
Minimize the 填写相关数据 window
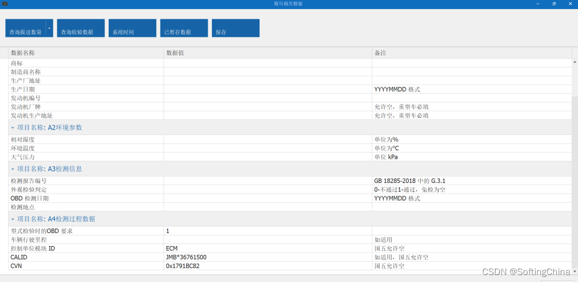point(538,4)
